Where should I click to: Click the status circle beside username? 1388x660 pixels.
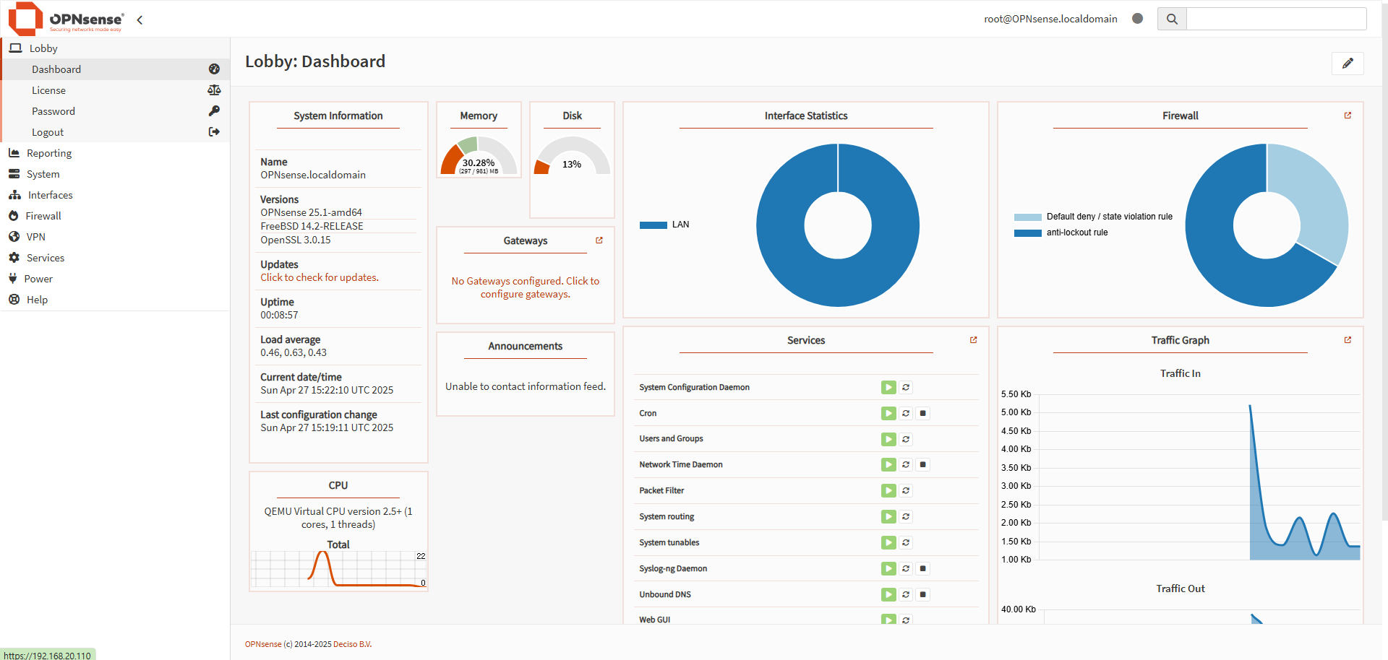1137,19
